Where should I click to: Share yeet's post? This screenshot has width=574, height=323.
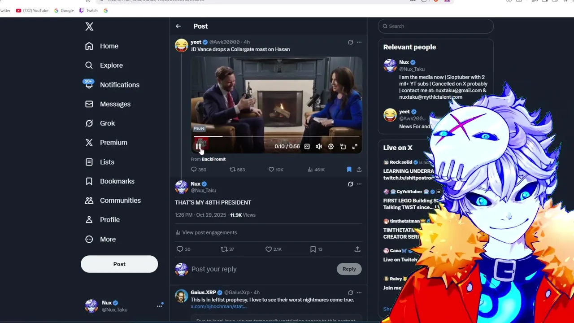pyautogui.click(x=359, y=170)
